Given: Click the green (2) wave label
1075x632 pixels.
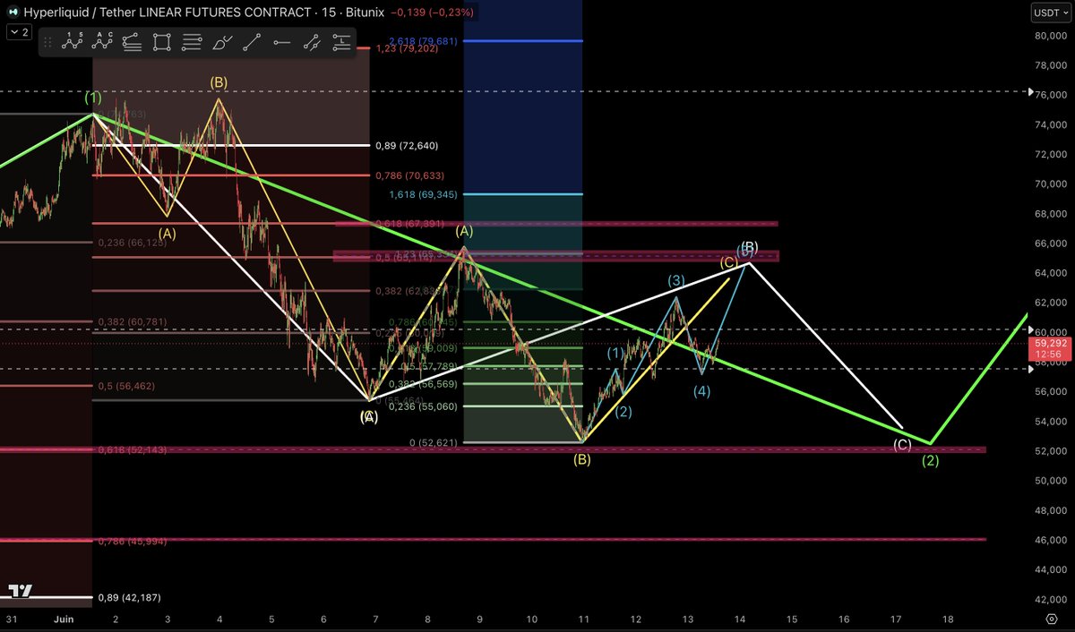Looking at the screenshot, I should (x=931, y=461).
